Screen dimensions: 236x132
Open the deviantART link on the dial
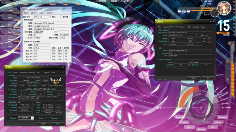coord(224,95)
